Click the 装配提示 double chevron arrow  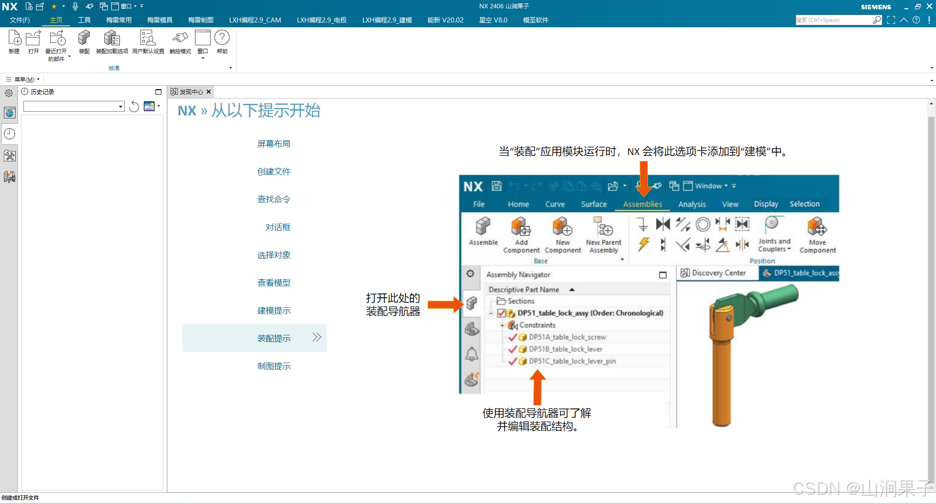pos(317,337)
